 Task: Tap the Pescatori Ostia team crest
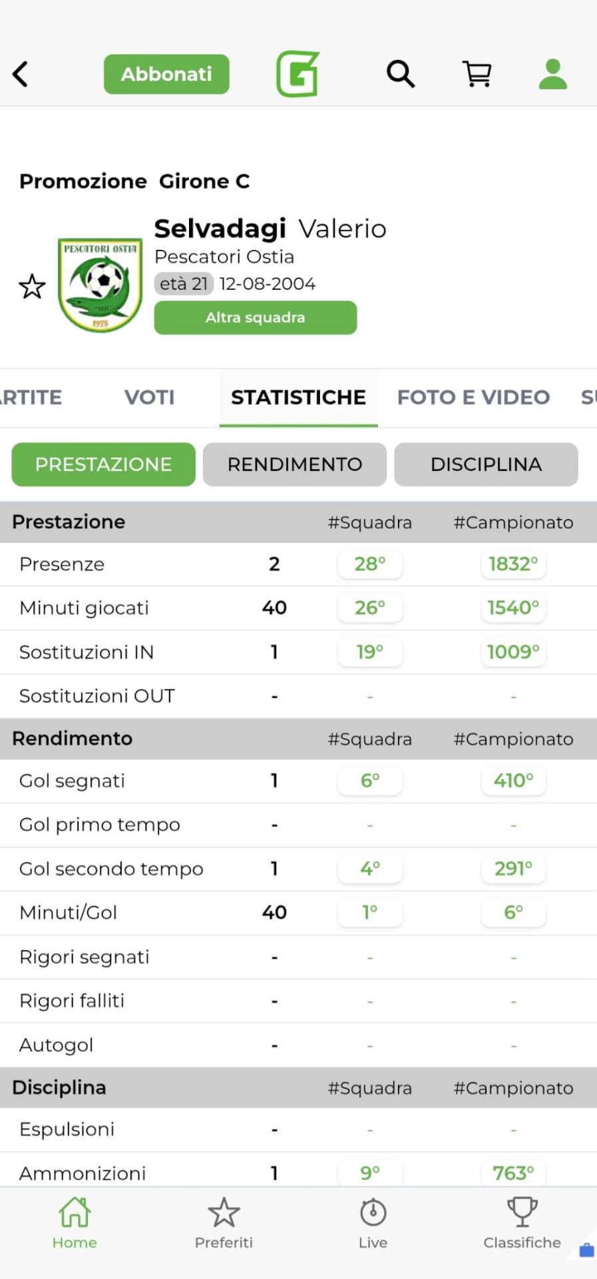pyautogui.click(x=100, y=285)
